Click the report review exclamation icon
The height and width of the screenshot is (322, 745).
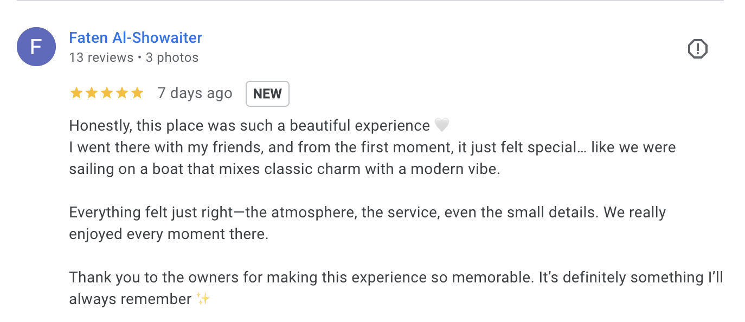(x=697, y=49)
